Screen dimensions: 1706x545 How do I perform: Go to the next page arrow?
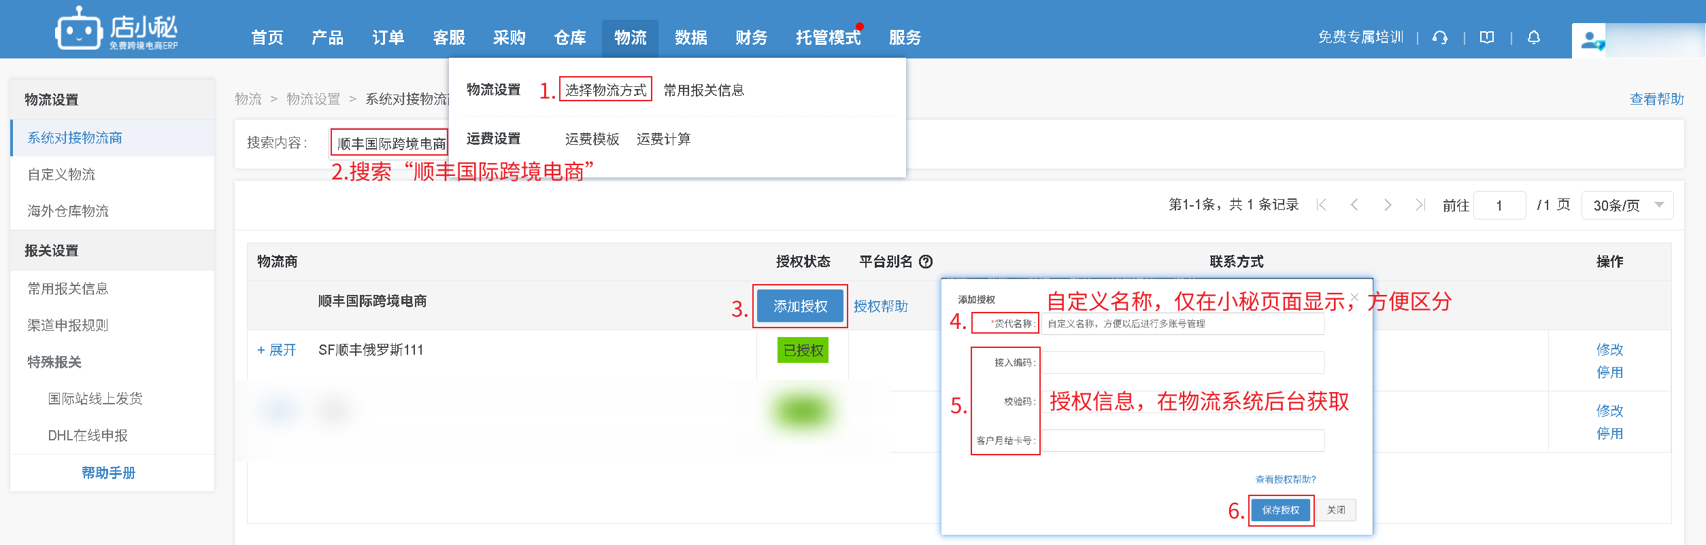tap(1387, 205)
